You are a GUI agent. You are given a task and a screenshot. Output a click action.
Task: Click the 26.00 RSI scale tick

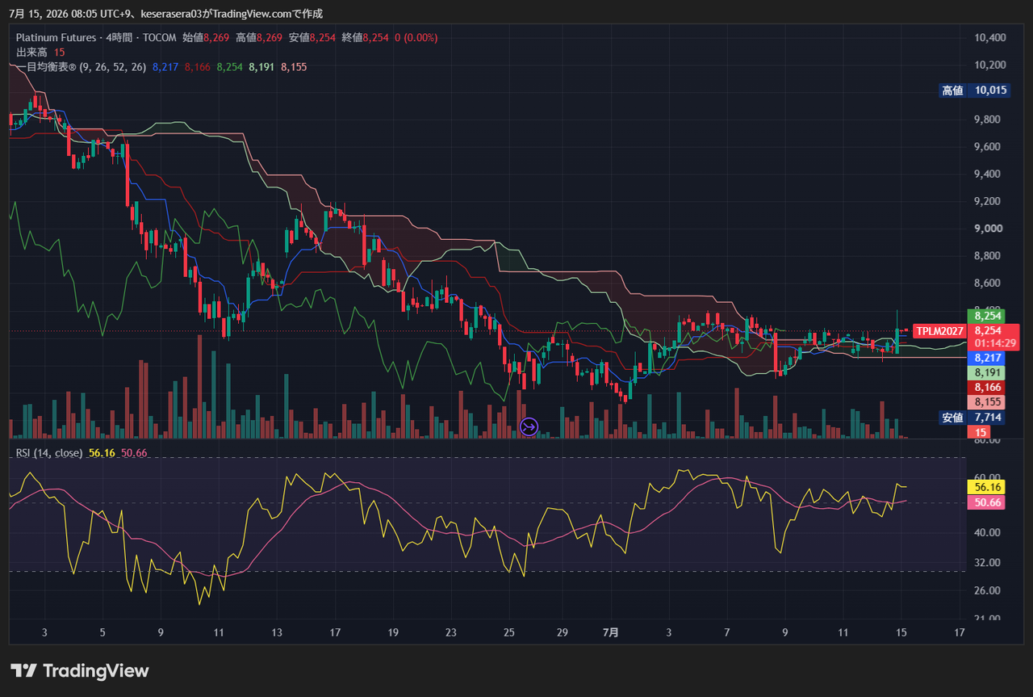pos(987,590)
